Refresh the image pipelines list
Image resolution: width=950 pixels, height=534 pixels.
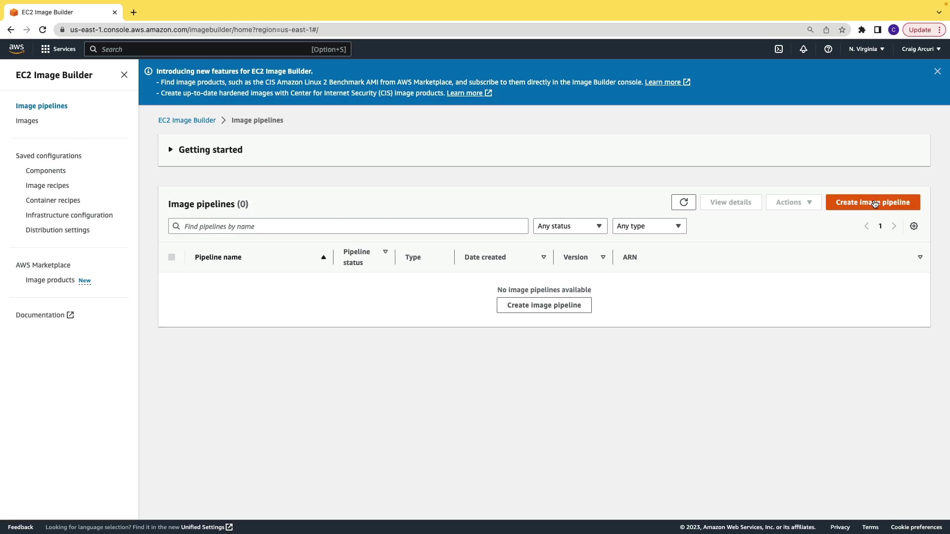683,202
